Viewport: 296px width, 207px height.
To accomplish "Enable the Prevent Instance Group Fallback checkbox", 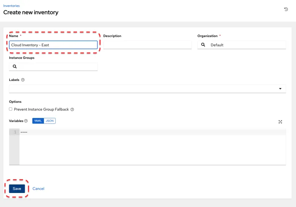I will (x=11, y=109).
